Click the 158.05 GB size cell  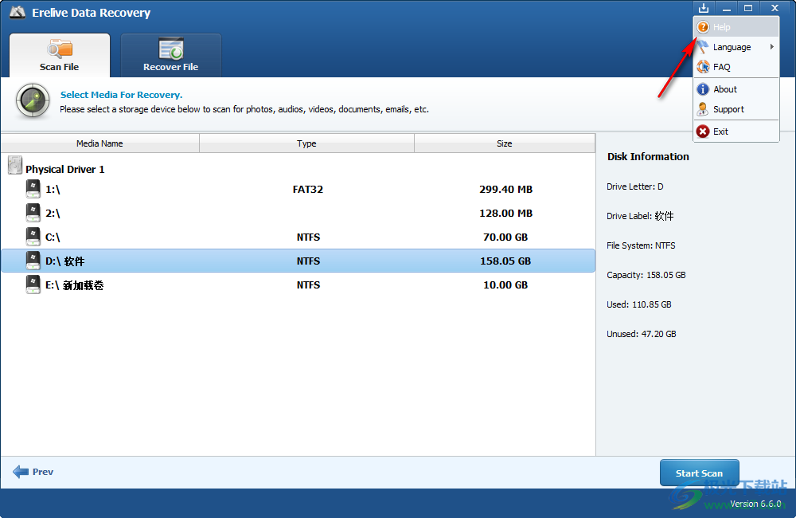point(505,261)
